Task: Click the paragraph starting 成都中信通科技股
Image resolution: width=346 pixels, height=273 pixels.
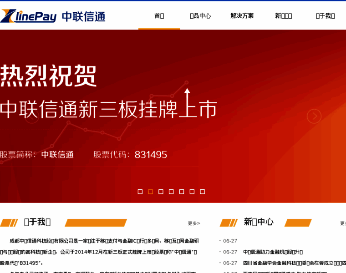Action: pos(104,241)
